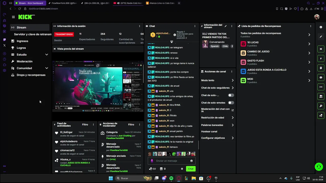
Task: Open Spotify from the taskbar
Action: tap(171, 178)
